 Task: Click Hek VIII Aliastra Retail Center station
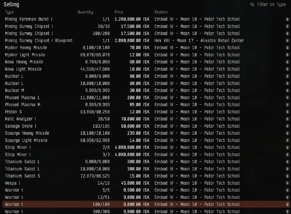199,41
